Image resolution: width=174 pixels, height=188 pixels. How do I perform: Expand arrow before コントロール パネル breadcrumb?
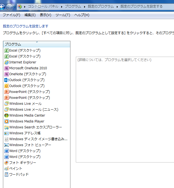(x=25, y=7)
